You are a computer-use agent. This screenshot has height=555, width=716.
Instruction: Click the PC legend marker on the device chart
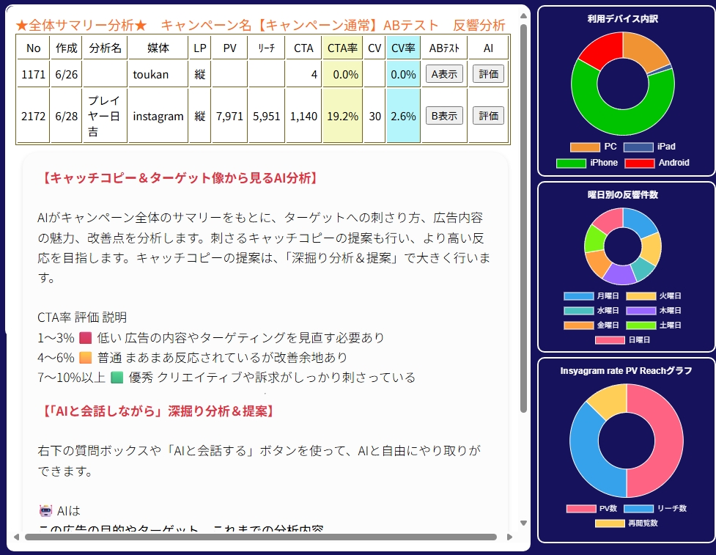coord(586,147)
